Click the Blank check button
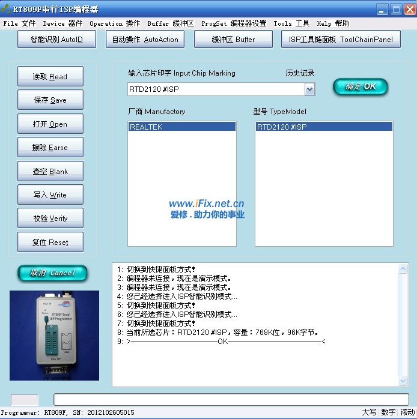Screen dimensions: 417x419 click(x=50, y=171)
